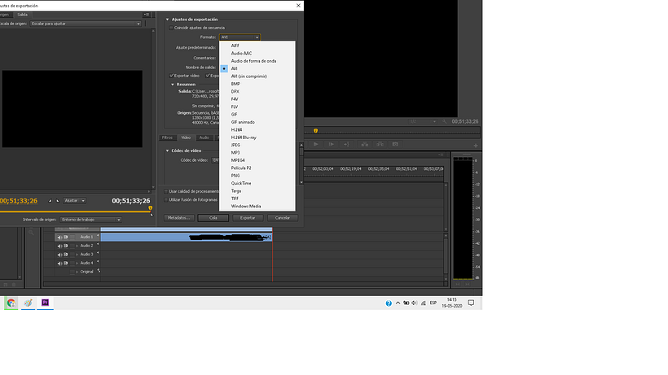Viewport: 668px width, 375px height.
Task: Collapse the Ajustes de exportación section
Action: pos(168,20)
